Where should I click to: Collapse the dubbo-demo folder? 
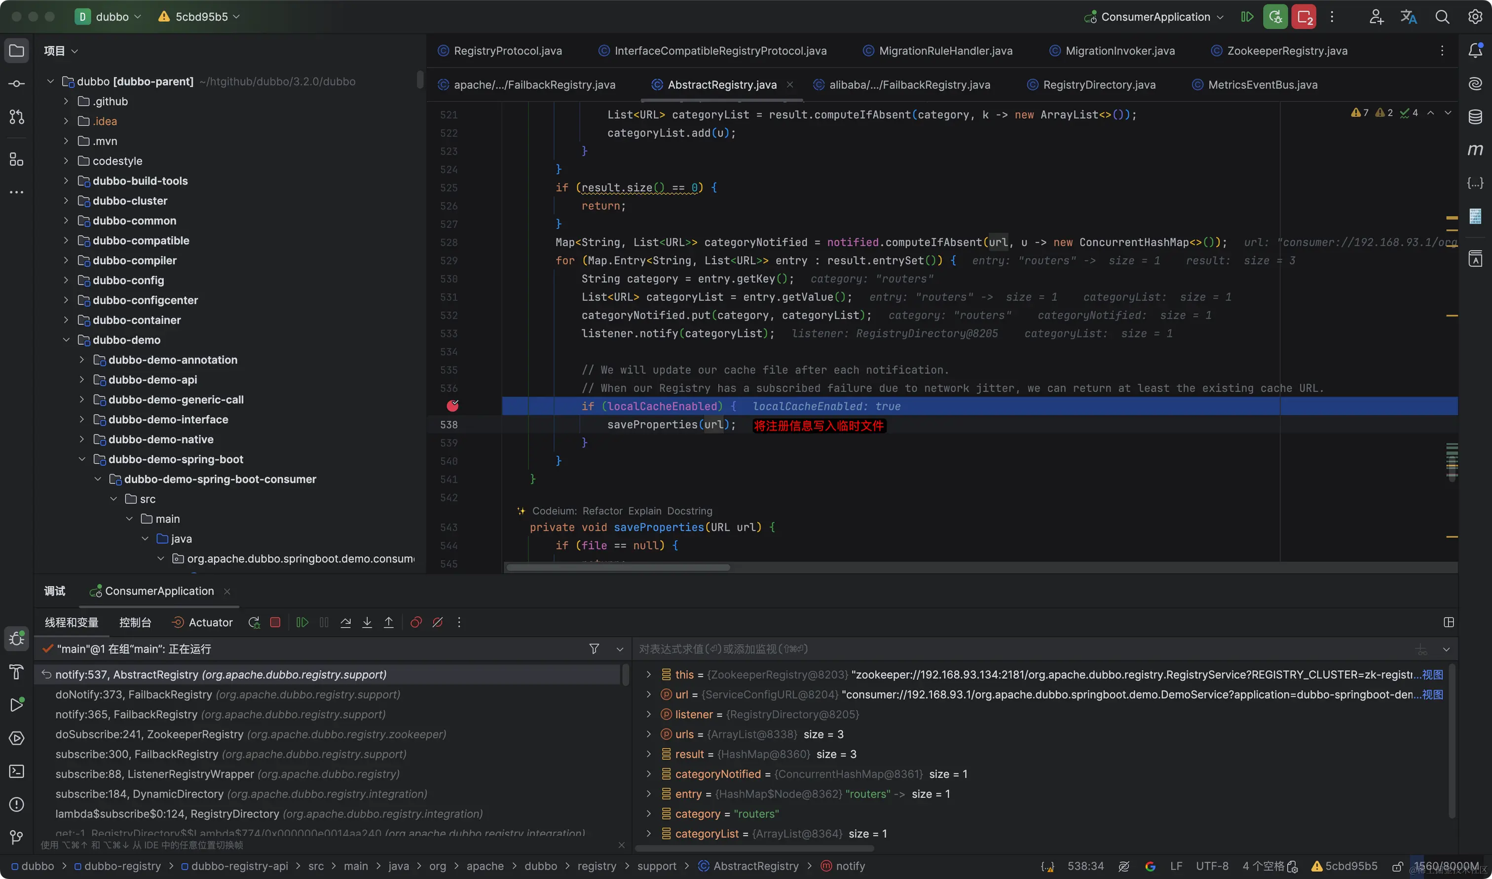[66, 340]
